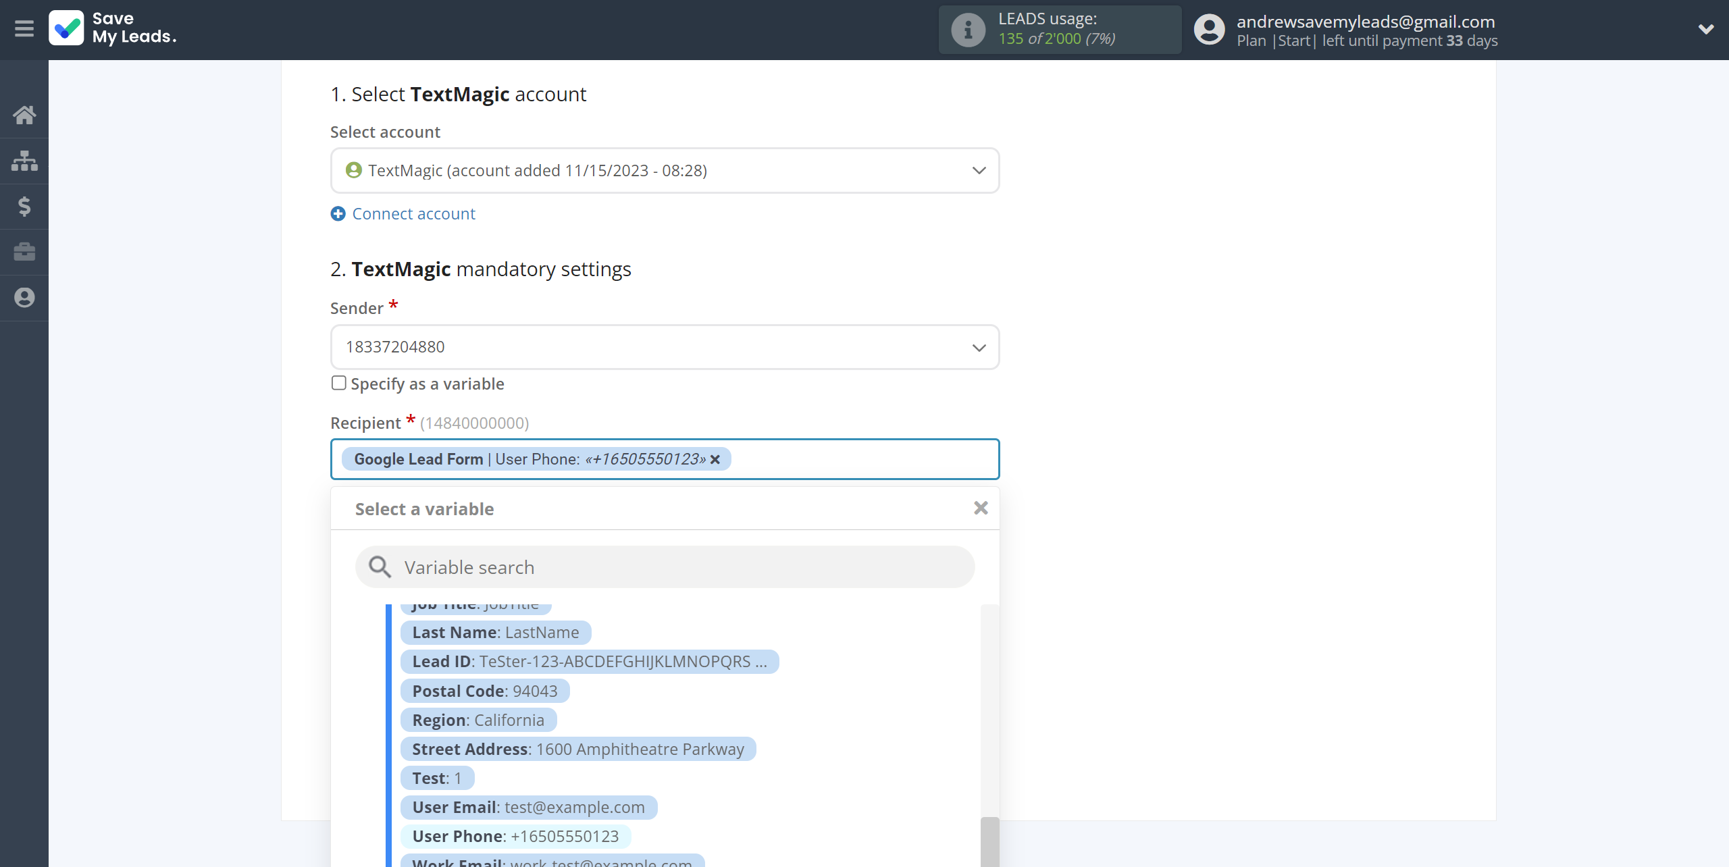The image size is (1729, 867).
Task: Tick the Specify as a variable checkbox
Action: (x=339, y=383)
